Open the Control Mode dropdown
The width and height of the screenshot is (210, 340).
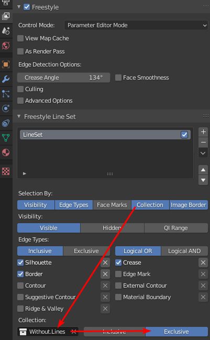tap(136, 25)
